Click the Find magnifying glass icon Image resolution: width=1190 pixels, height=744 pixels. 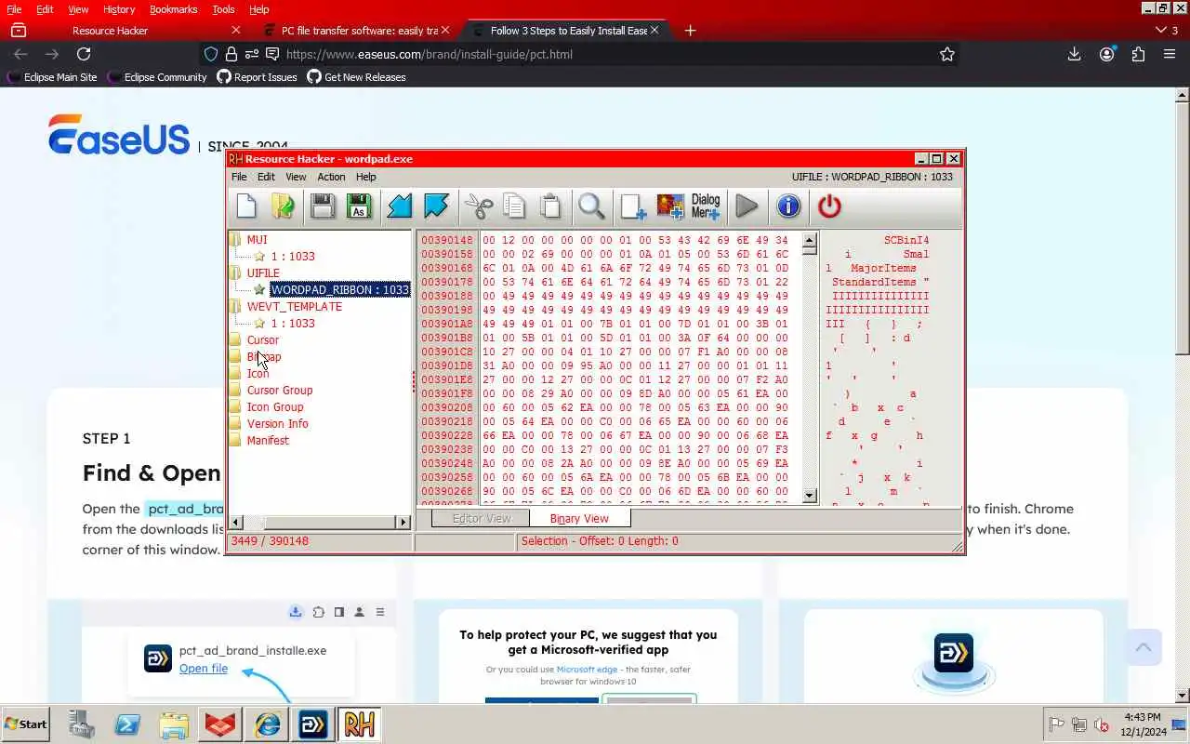pos(591,206)
